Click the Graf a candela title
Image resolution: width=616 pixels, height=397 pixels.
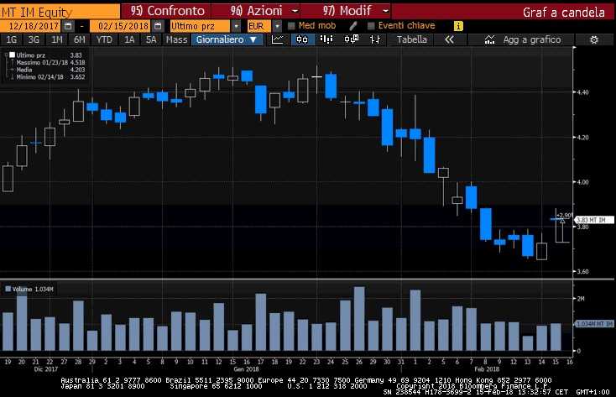click(x=563, y=13)
